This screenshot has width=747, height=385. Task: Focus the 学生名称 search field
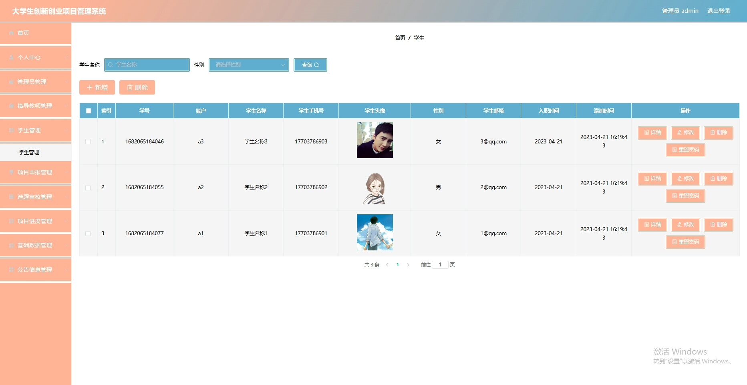click(147, 65)
